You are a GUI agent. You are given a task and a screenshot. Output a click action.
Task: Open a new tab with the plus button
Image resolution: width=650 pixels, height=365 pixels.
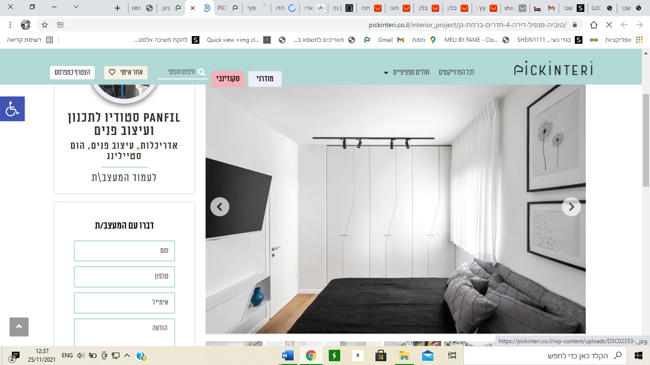118,8
